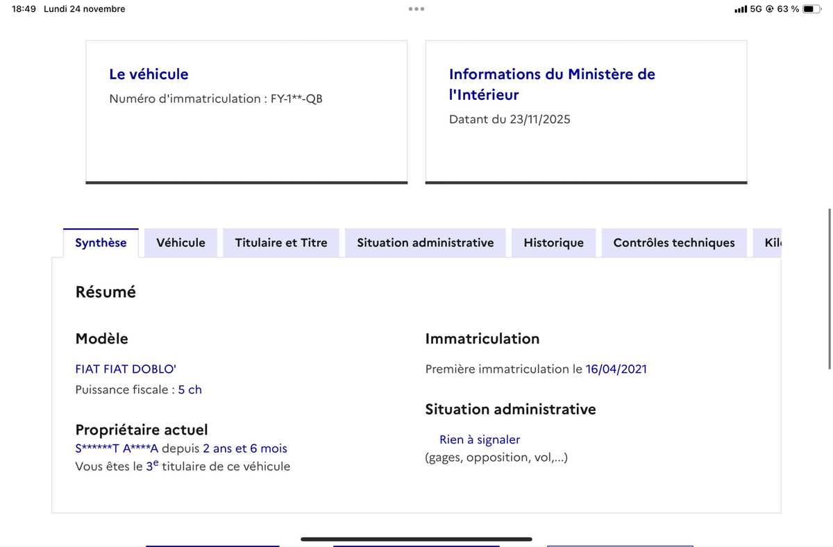Click the vertical scrollbar on right edge

pos(830,288)
